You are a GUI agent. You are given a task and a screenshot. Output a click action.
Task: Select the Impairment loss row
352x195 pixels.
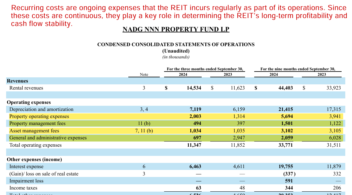26,181
